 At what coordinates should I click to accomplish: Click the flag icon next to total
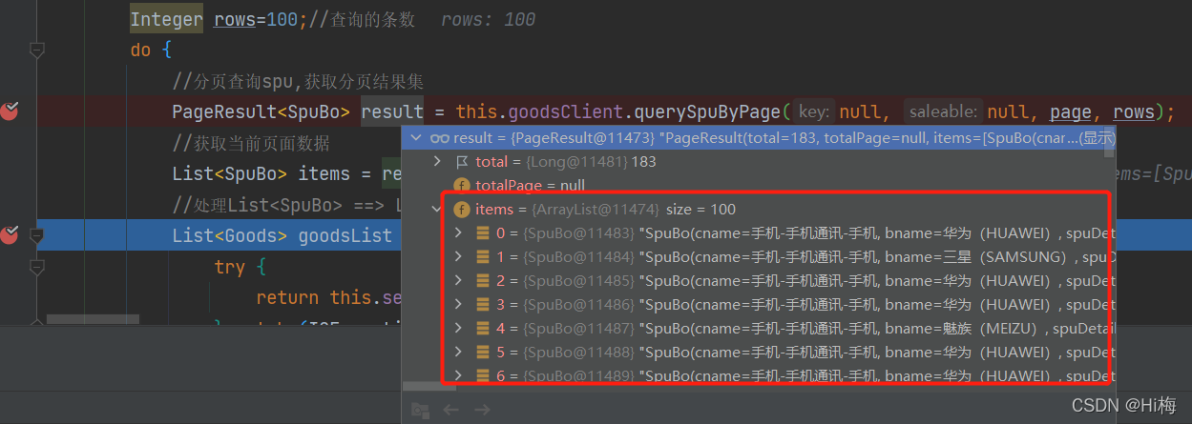(x=463, y=162)
